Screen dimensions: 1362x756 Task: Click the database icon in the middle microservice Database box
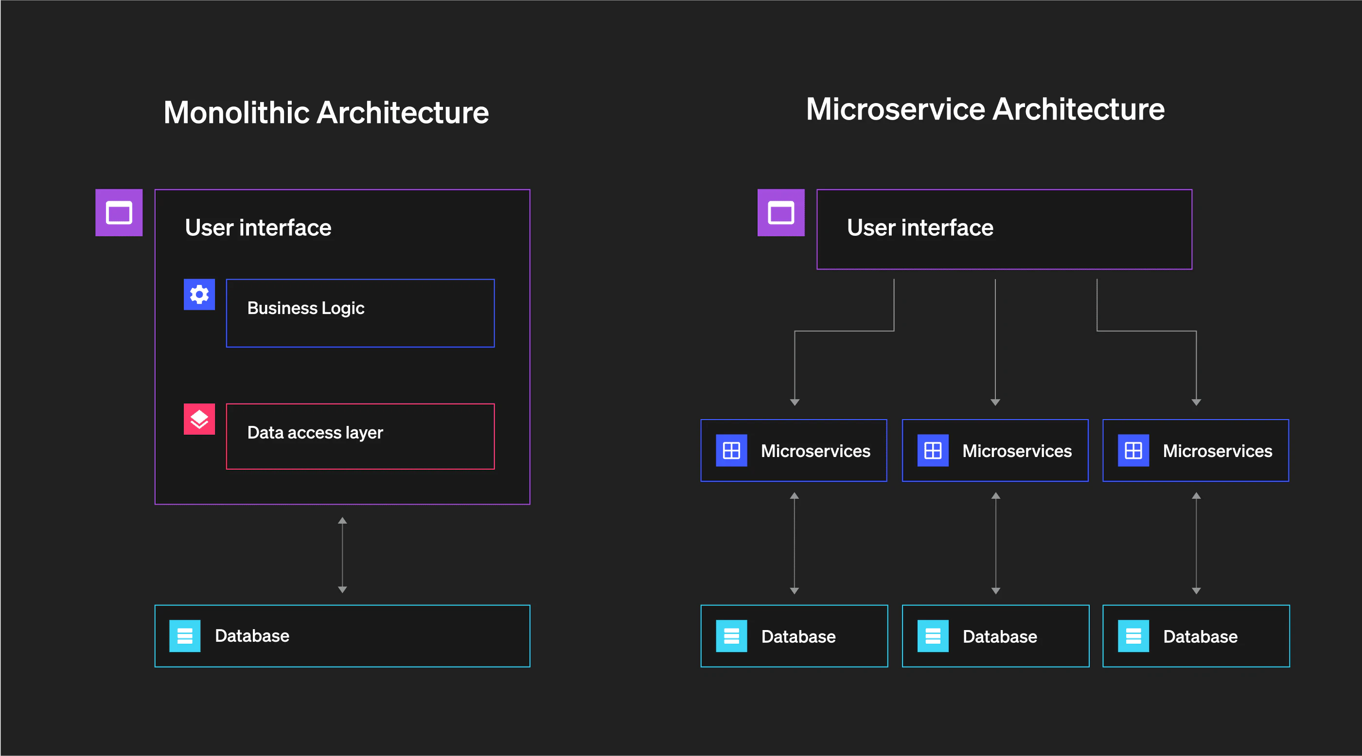coord(933,636)
